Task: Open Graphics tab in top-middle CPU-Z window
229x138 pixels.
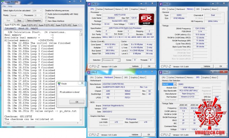Action: (x=134, y=9)
